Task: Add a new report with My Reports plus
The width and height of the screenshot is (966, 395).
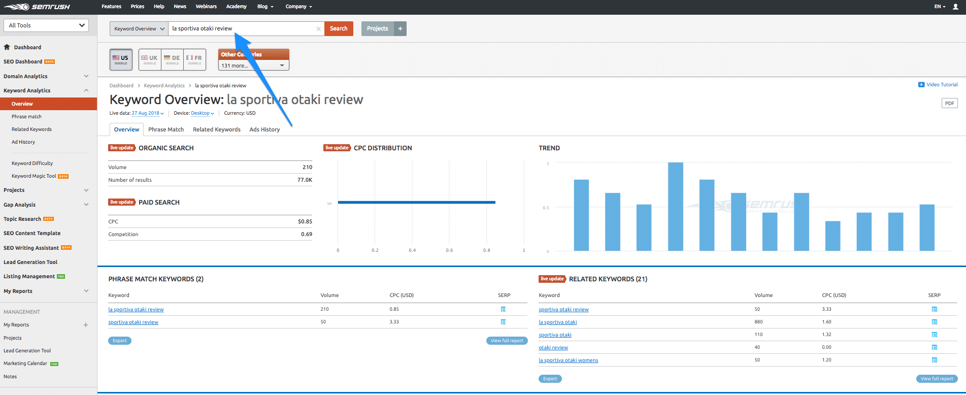Action: pos(86,325)
